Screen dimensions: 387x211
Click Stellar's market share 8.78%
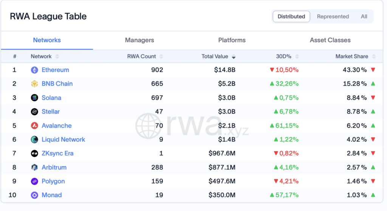[x=357, y=112]
